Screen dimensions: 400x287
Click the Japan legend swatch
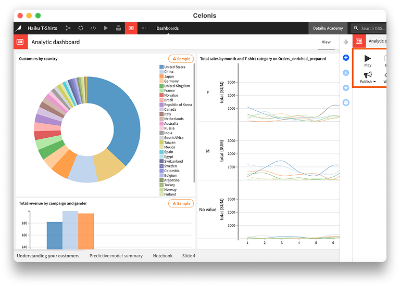tap(161, 76)
